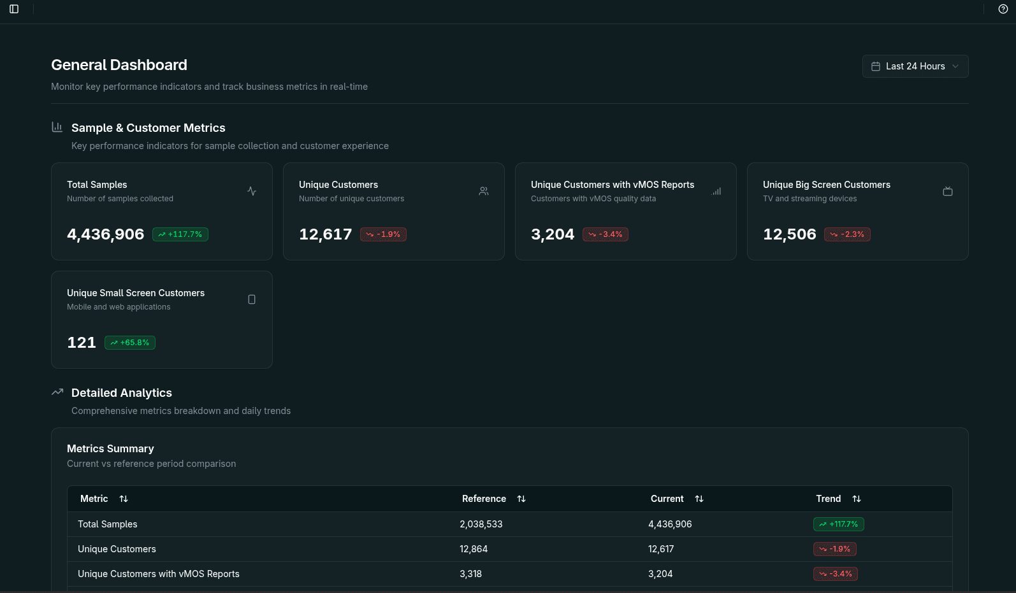1016x593 pixels.
Task: Select the Total Samples table row
Action: coord(108,524)
